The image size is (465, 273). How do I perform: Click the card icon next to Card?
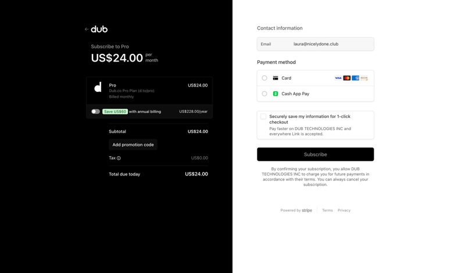[x=276, y=78]
